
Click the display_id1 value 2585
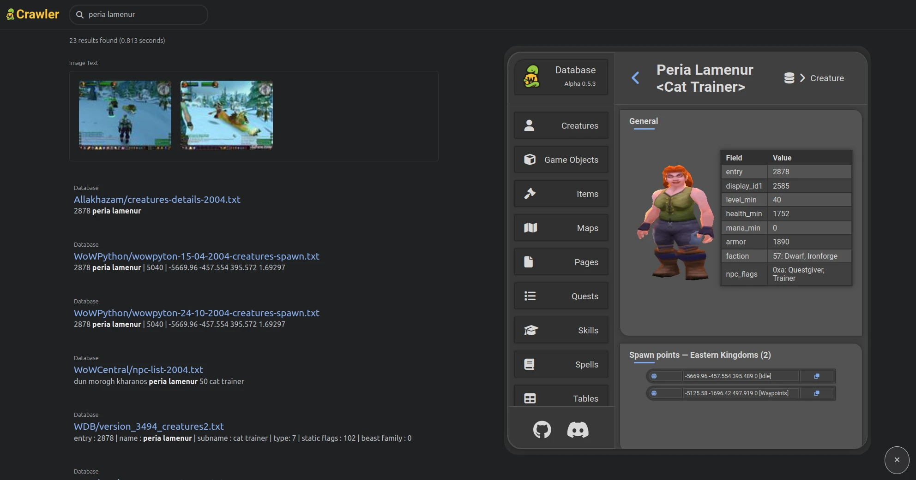pyautogui.click(x=809, y=186)
